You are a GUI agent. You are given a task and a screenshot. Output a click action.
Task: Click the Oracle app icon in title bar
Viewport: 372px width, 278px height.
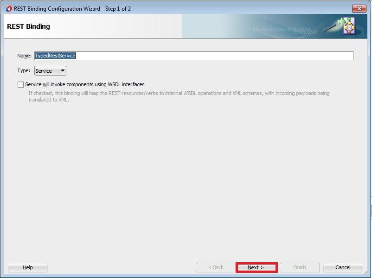8,8
